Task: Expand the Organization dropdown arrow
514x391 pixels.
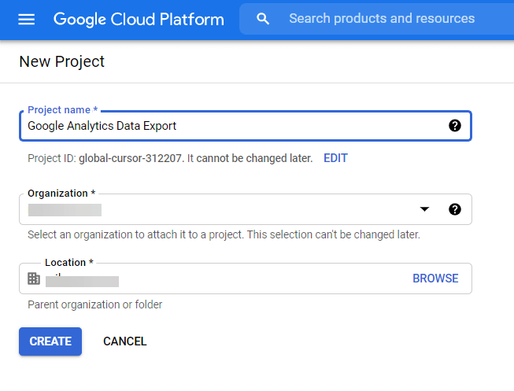Action: pyautogui.click(x=424, y=209)
